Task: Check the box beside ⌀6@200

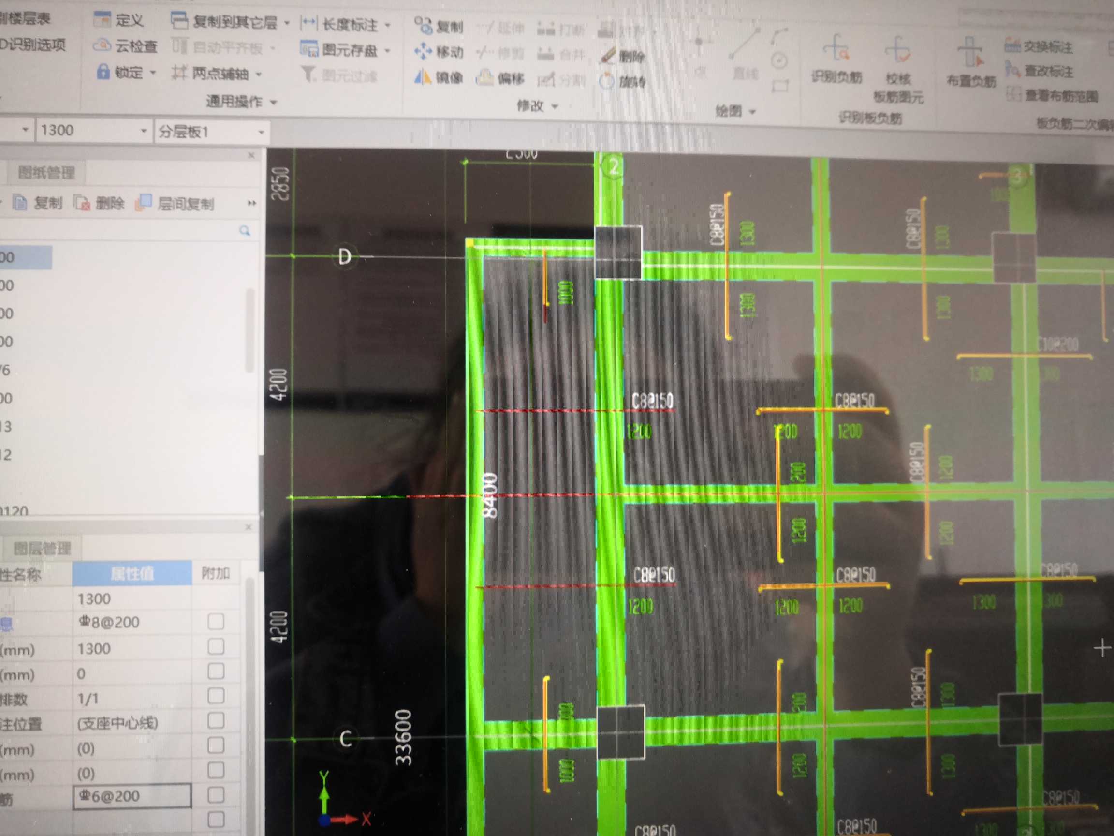Action: [216, 796]
